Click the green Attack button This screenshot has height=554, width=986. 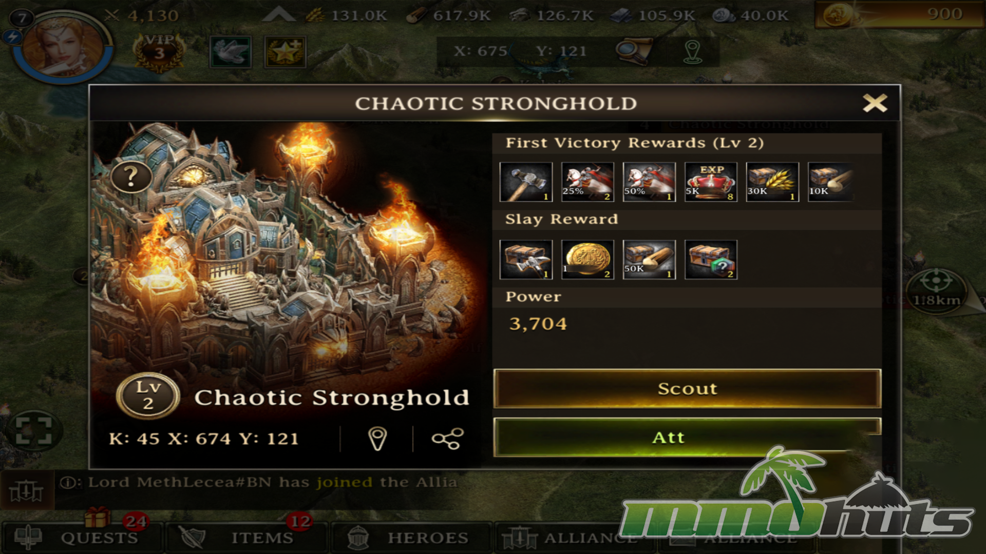[x=687, y=438]
